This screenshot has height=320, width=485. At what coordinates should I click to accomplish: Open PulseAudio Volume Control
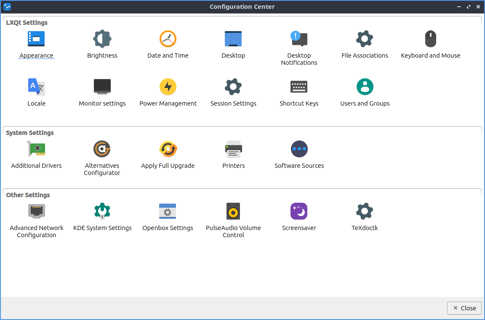point(233,212)
